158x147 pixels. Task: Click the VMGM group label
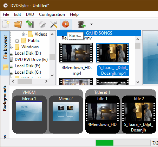click(x=29, y=92)
